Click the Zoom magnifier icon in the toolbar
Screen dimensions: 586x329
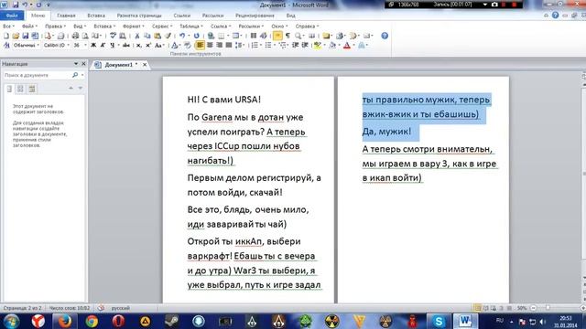(298, 36)
